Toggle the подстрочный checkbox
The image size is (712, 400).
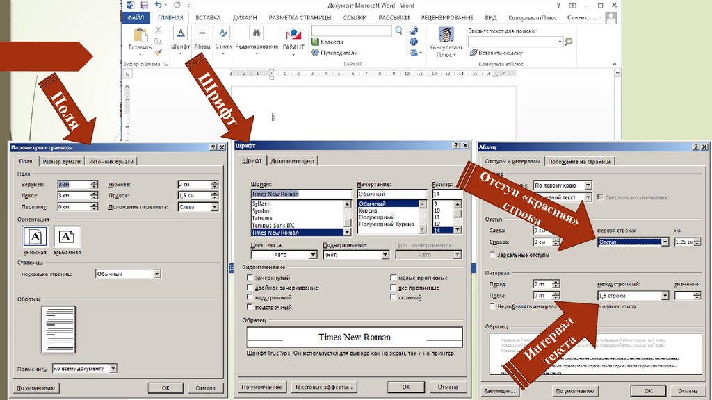[250, 307]
